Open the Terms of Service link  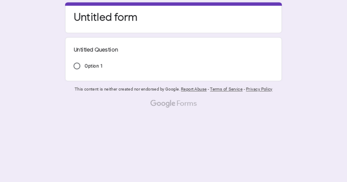[226, 89]
